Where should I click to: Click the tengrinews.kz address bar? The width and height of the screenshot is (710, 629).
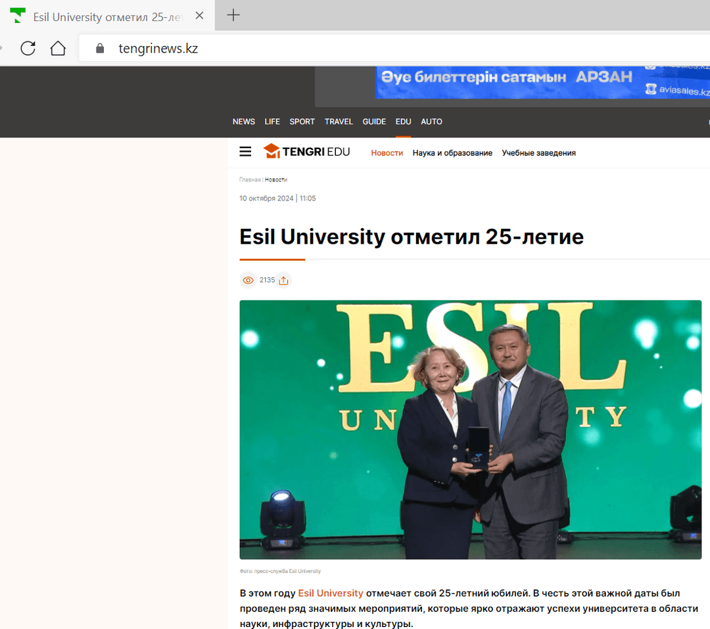394,49
